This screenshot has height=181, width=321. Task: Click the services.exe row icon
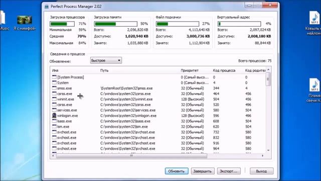54,110
